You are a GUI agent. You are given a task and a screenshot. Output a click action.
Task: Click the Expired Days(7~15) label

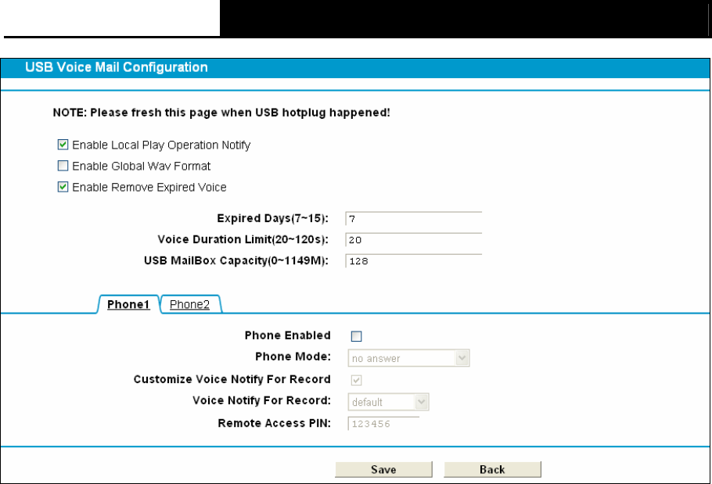pos(272,218)
